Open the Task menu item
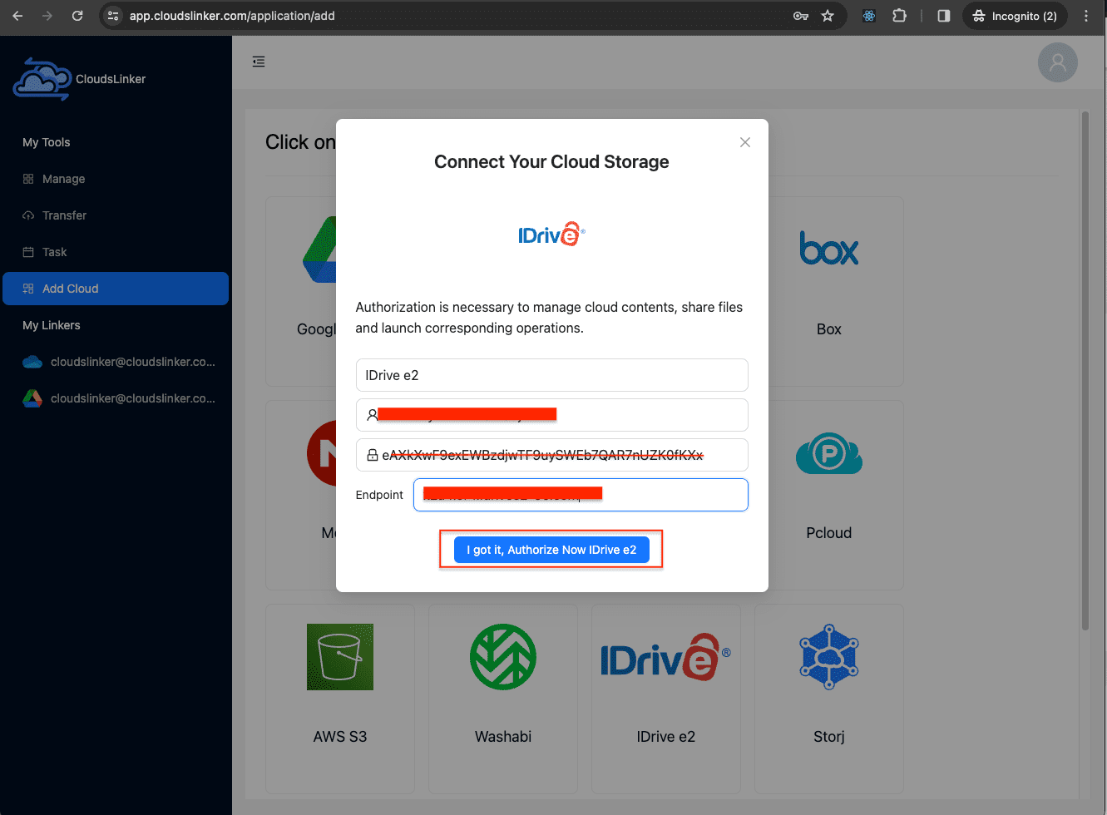1107x815 pixels. 116,252
